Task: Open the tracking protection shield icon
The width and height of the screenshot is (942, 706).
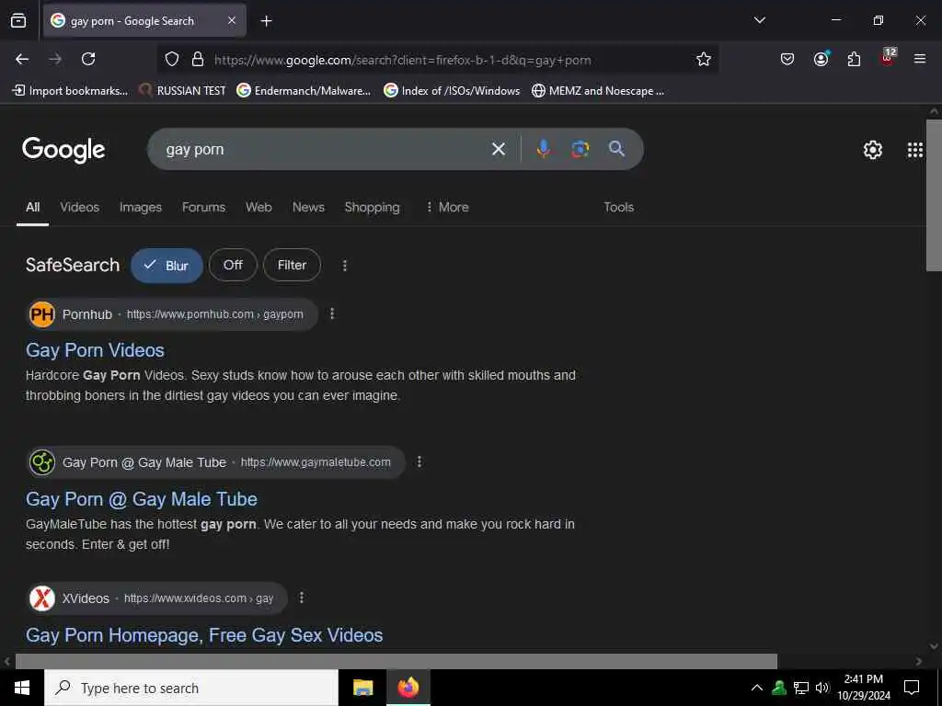Action: point(172,60)
